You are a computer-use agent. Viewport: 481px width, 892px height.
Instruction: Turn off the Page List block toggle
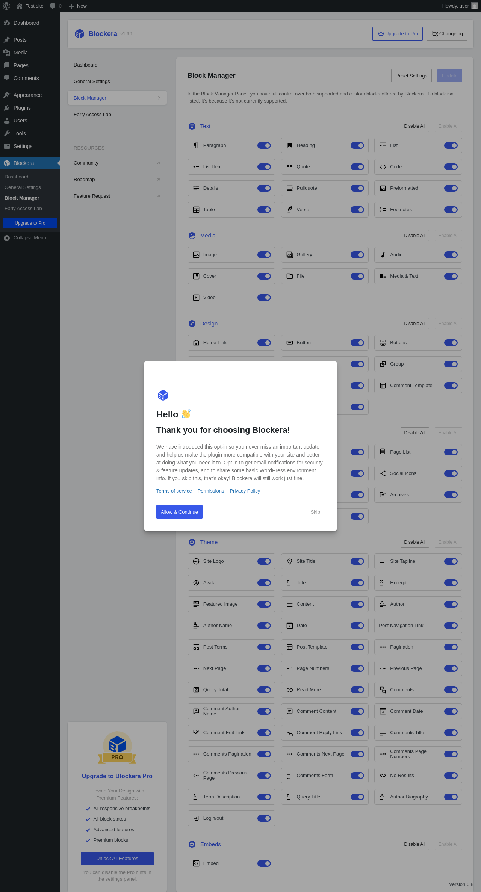pos(451,452)
